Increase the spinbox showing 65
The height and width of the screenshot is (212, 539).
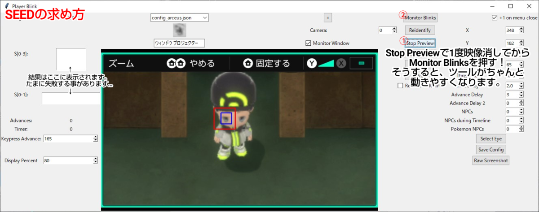pos(521,63)
